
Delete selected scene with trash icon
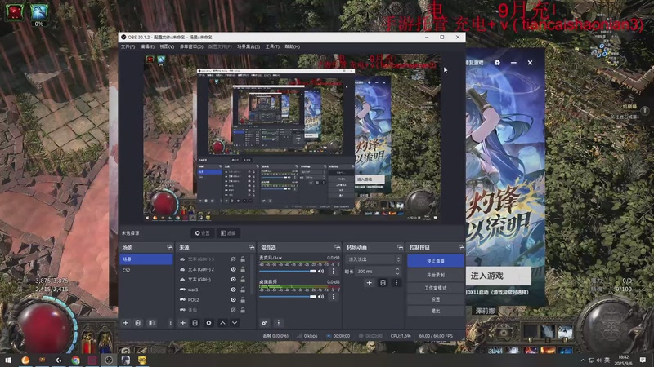tap(137, 323)
